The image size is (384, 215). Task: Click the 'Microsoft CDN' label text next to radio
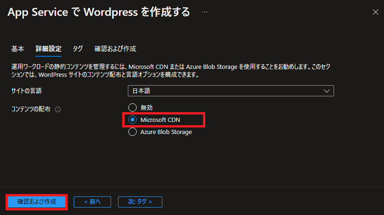click(x=160, y=120)
